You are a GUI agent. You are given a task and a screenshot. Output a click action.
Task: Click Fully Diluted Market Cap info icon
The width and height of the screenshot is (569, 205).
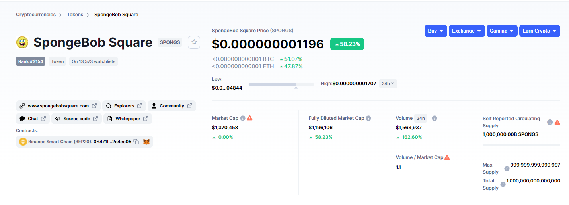tap(368, 118)
